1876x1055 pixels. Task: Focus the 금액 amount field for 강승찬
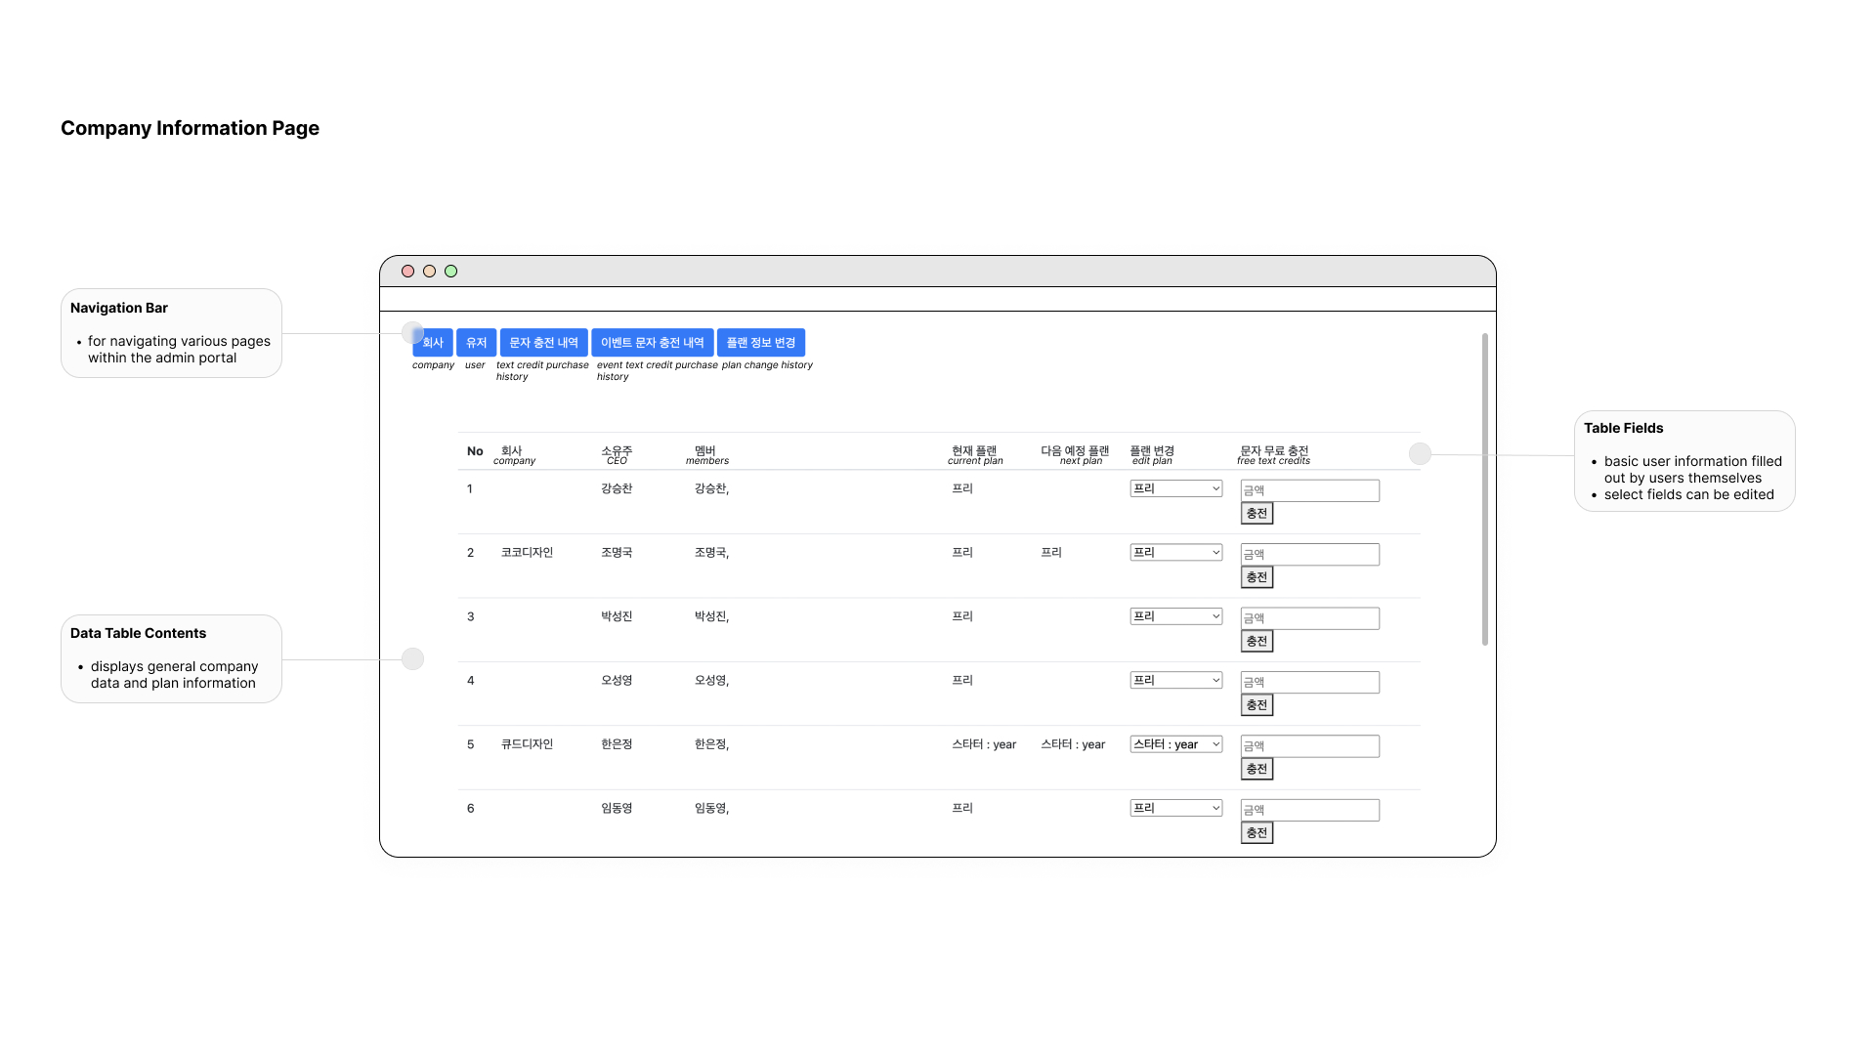click(x=1310, y=490)
